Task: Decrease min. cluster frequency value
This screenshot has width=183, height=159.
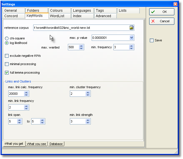Action: pos(88,95)
